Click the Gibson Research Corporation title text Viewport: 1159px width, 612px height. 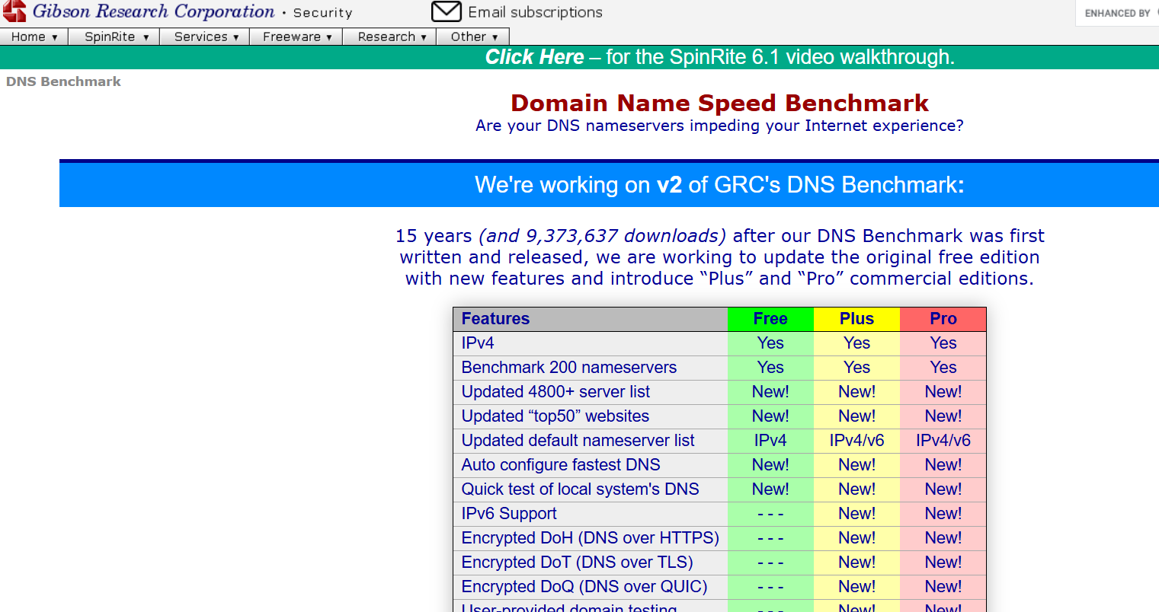point(153,11)
